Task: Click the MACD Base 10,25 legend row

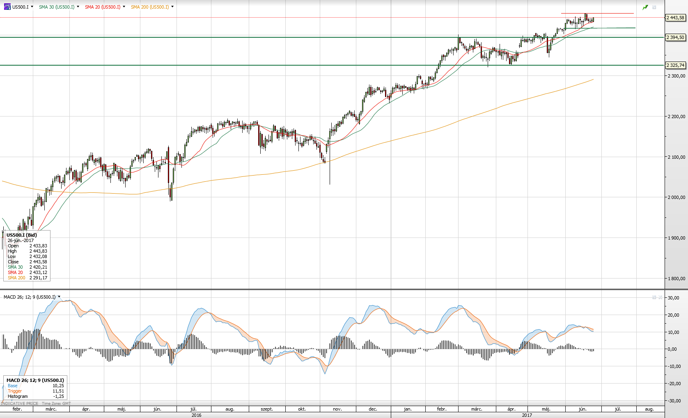Action: (36, 386)
